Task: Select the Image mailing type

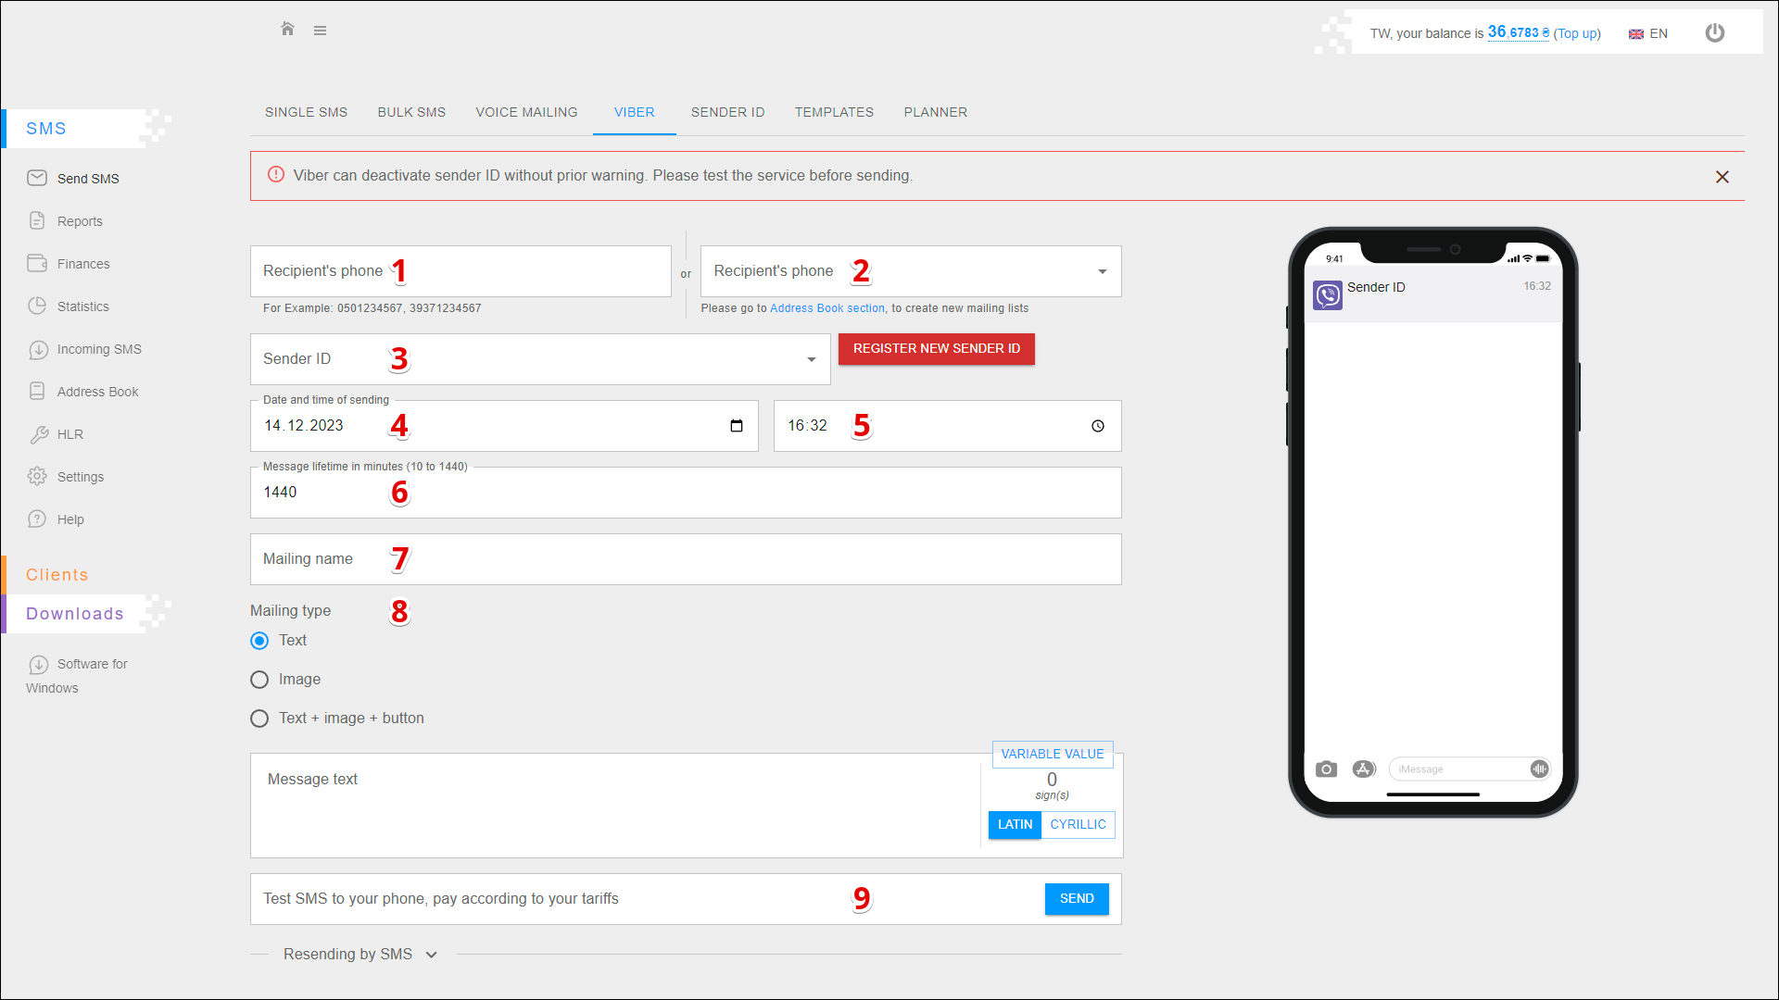Action: [x=260, y=680]
